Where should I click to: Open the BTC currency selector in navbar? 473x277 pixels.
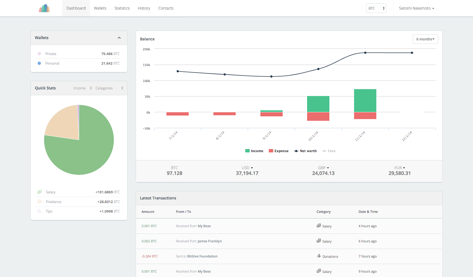(376, 8)
